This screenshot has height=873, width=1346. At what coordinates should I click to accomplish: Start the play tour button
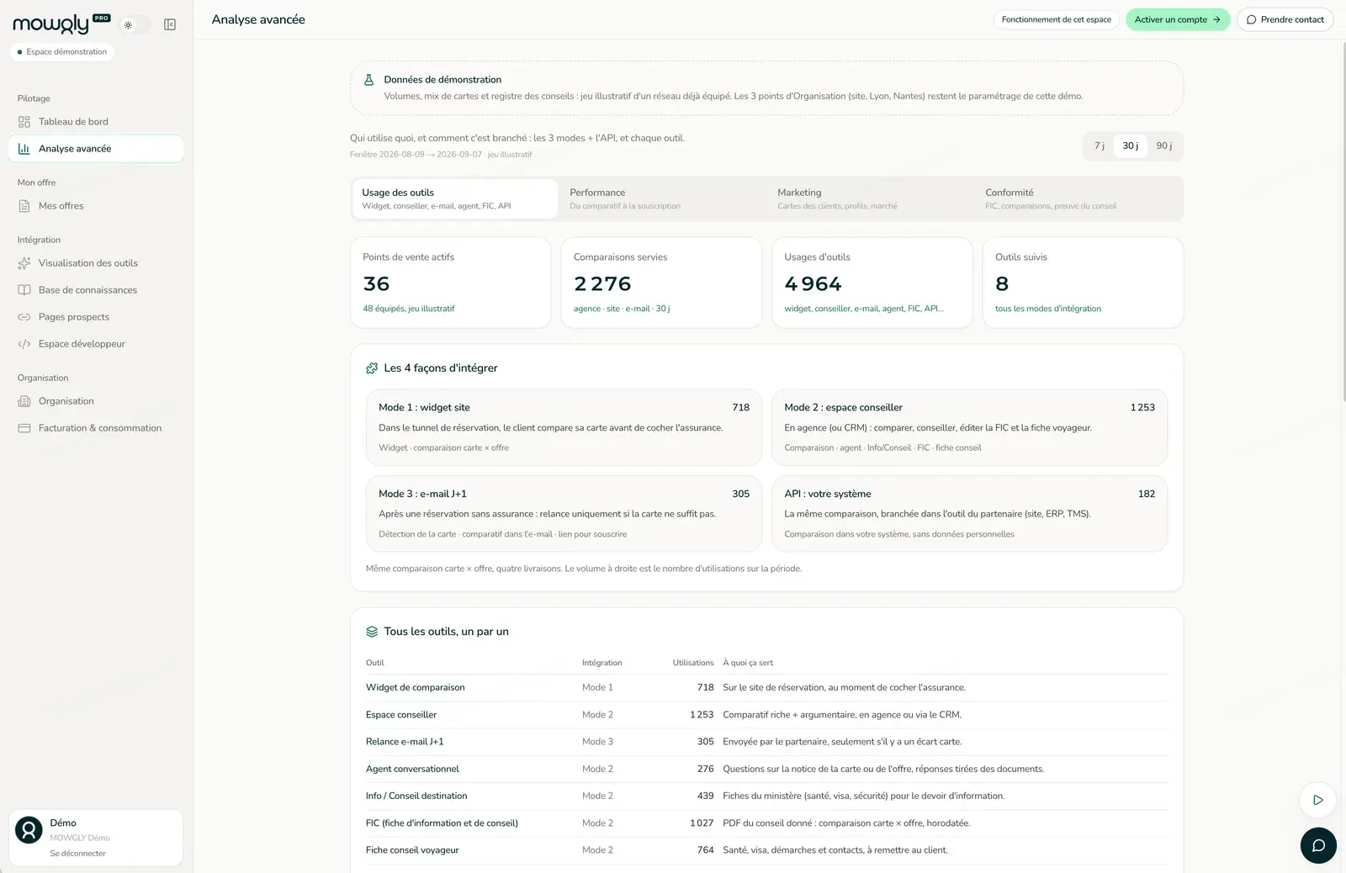pos(1318,800)
